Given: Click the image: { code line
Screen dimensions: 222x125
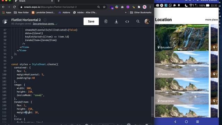Looking at the screenshot, I should [19, 85].
